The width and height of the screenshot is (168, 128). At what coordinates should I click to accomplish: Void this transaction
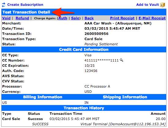[6, 18]
